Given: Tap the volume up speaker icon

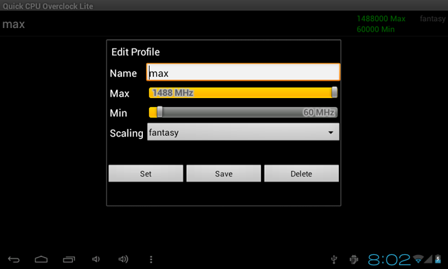Looking at the screenshot, I should 123,259.
